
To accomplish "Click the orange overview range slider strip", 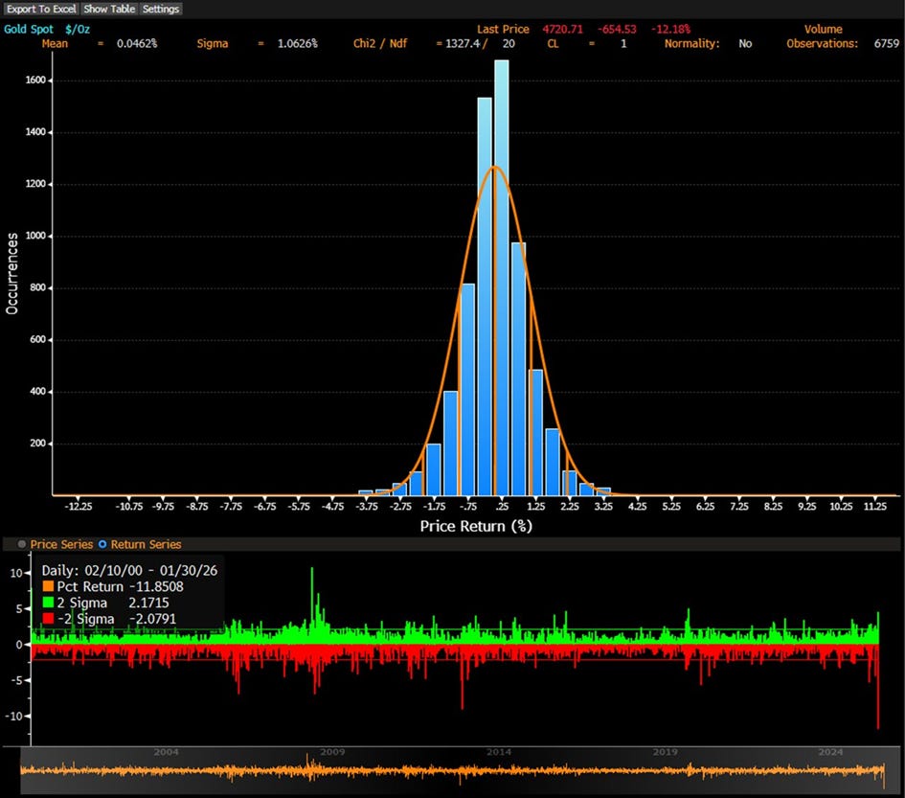I will [452, 772].
